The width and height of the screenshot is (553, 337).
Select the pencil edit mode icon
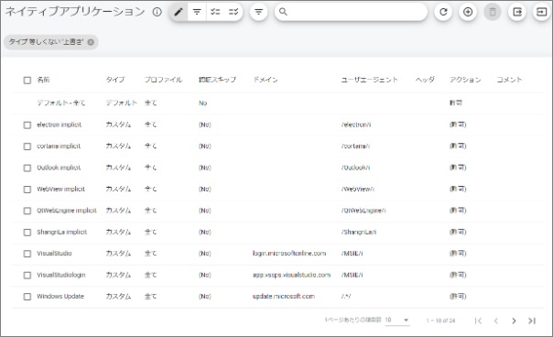coord(179,12)
